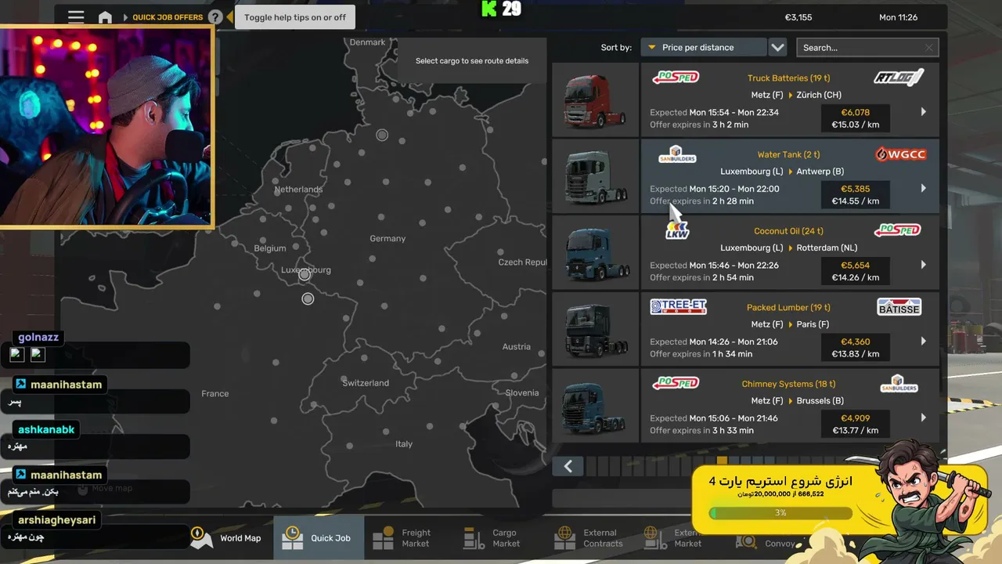This screenshot has width=1002, height=564.
Task: Click the Batisse destination company logo
Action: pos(899,307)
